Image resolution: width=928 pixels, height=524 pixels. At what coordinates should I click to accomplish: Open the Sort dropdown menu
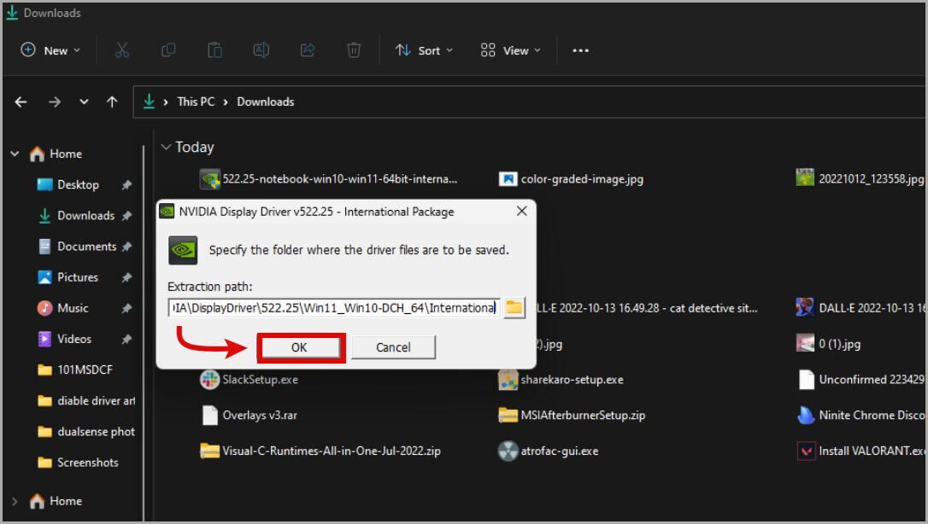424,50
